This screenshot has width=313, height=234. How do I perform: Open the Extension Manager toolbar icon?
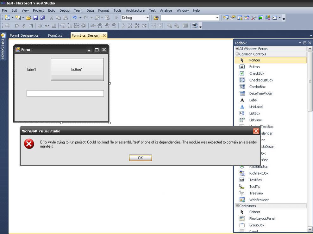tap(268, 18)
